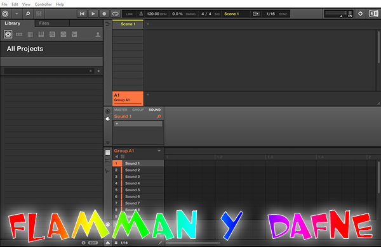Click the Maschine logo in the header

click(x=5, y=14)
